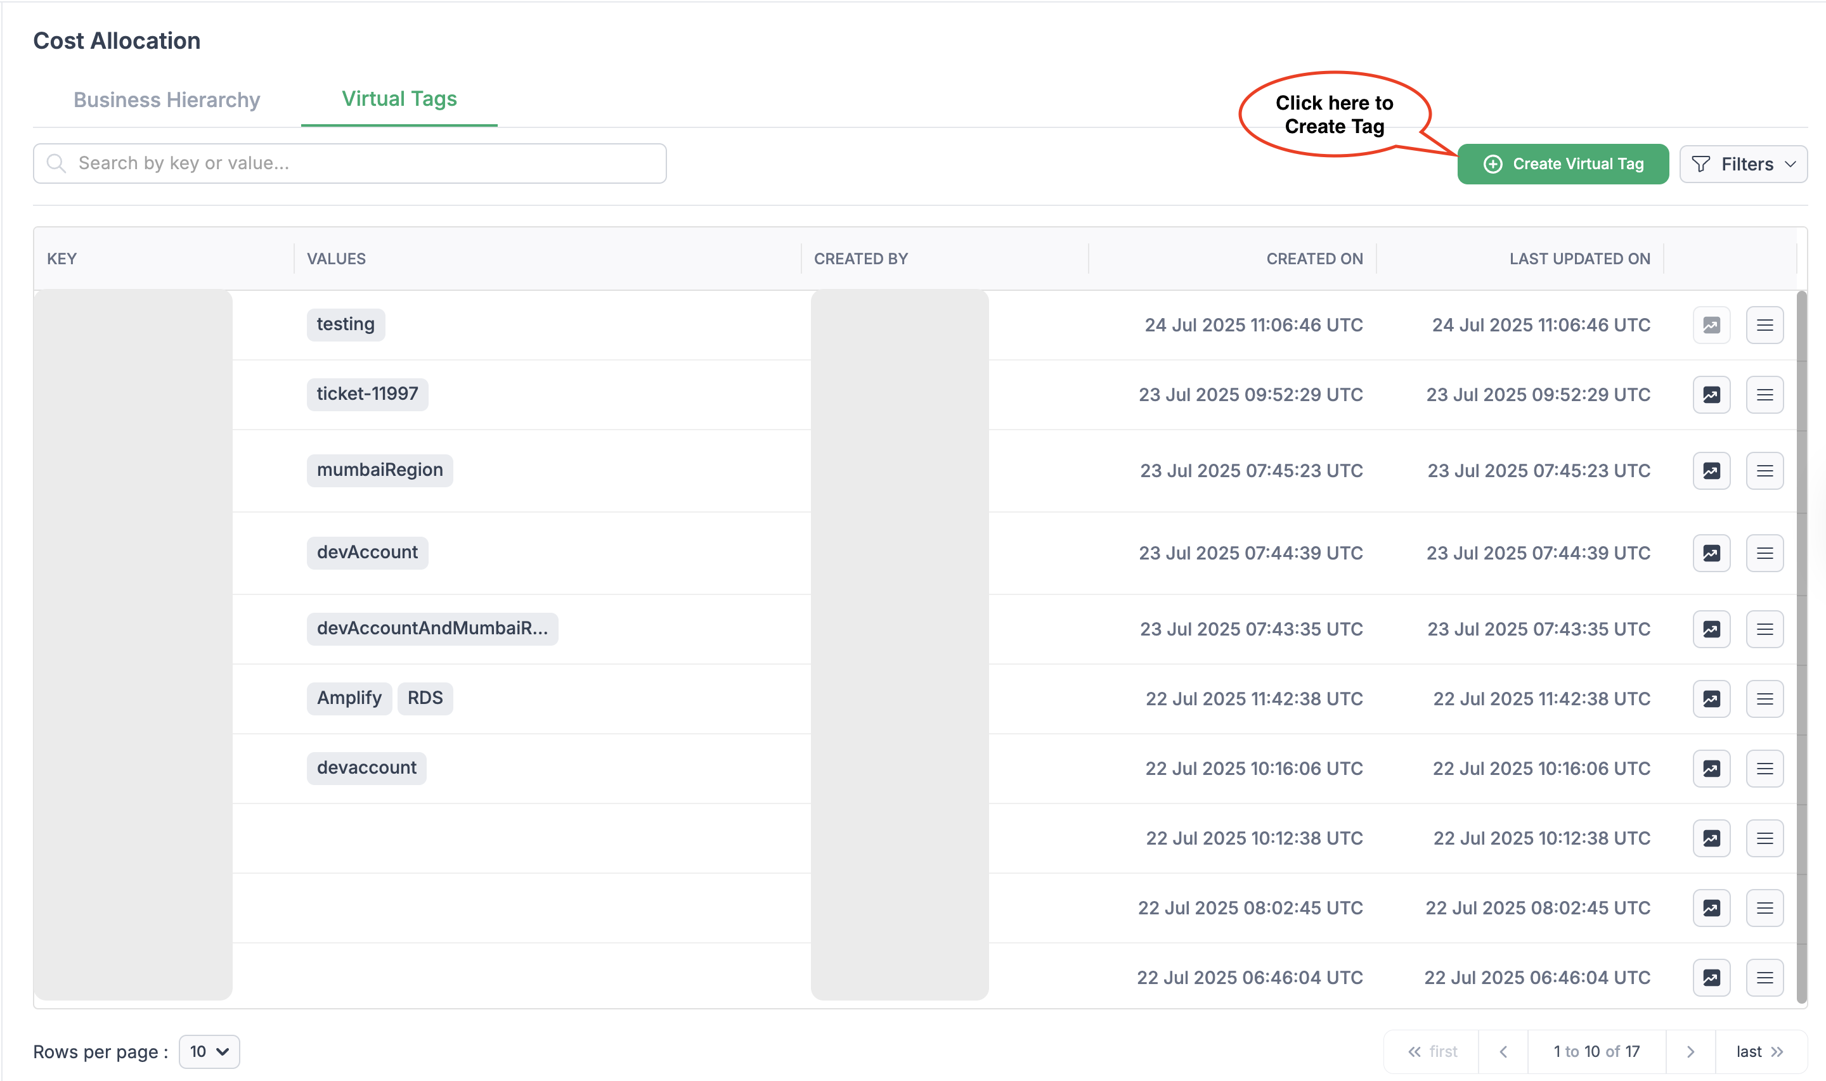Expand the Filters dropdown
The image size is (1826, 1081).
click(x=1743, y=164)
